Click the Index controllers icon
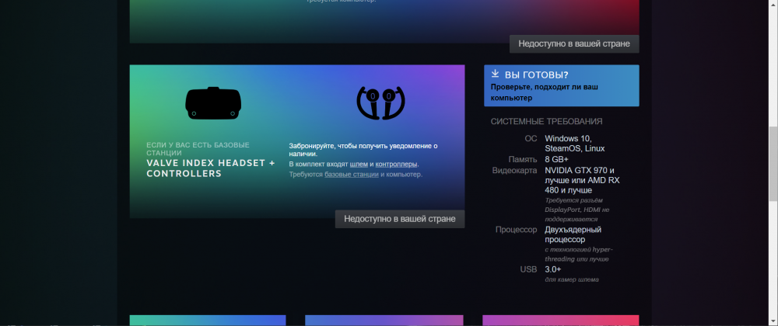778x326 pixels. point(381,103)
